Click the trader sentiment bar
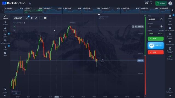This screenshot has width=175, height=98. [x=145, y=56]
